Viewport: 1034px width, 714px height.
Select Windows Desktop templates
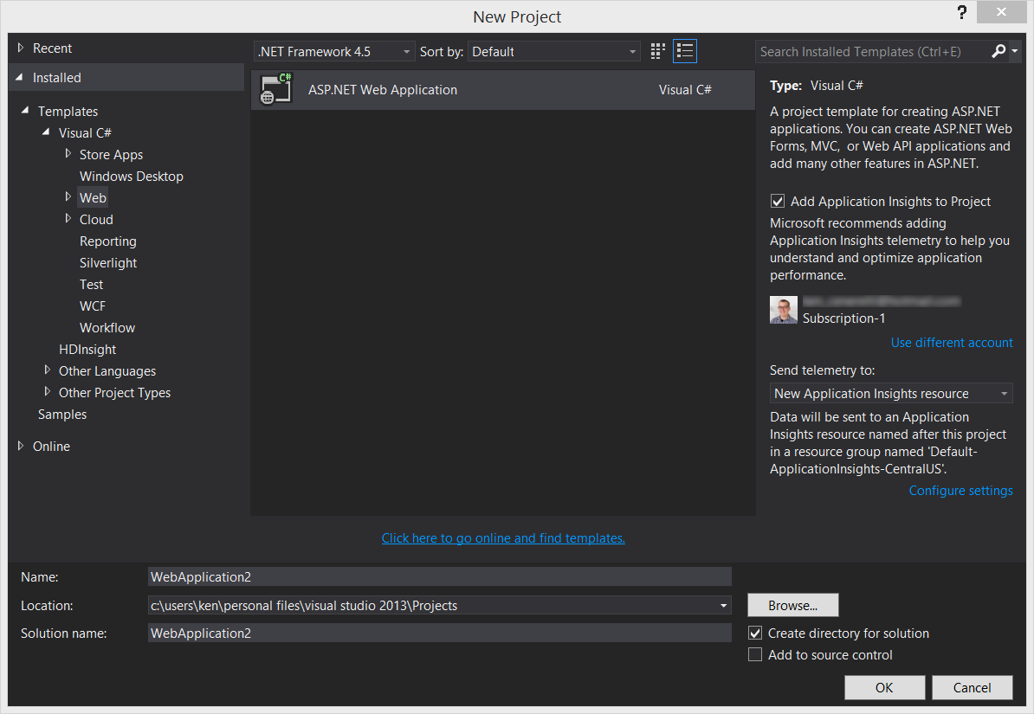[x=132, y=176]
